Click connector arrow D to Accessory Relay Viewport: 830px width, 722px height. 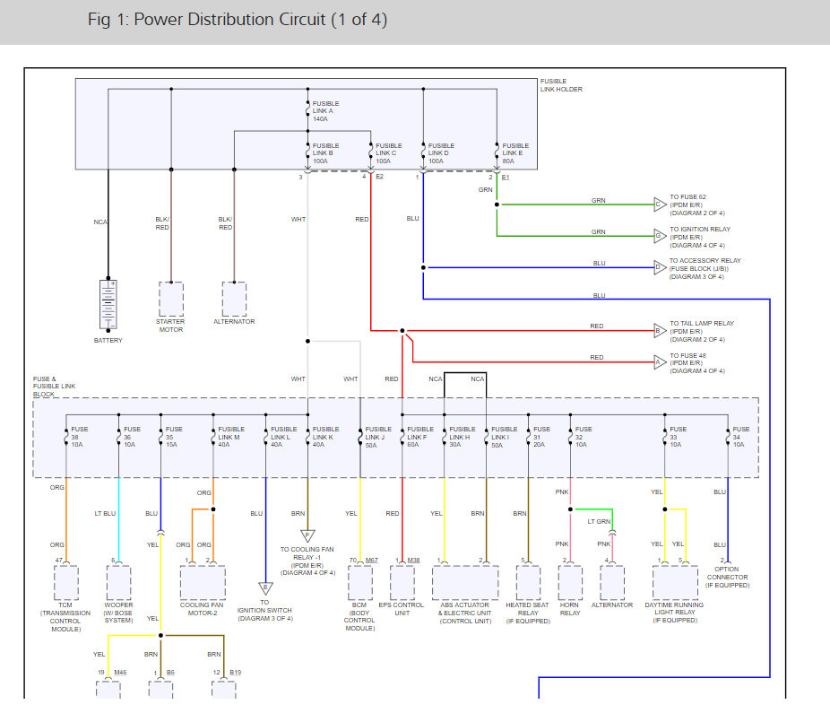click(x=660, y=267)
